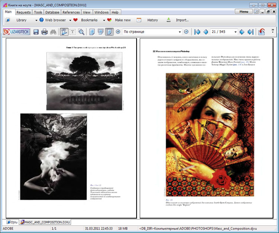Expand the toolbar overflow chevron
Image resolution: width=279 pixels, height=233 pixels.
pyautogui.click(x=273, y=31)
